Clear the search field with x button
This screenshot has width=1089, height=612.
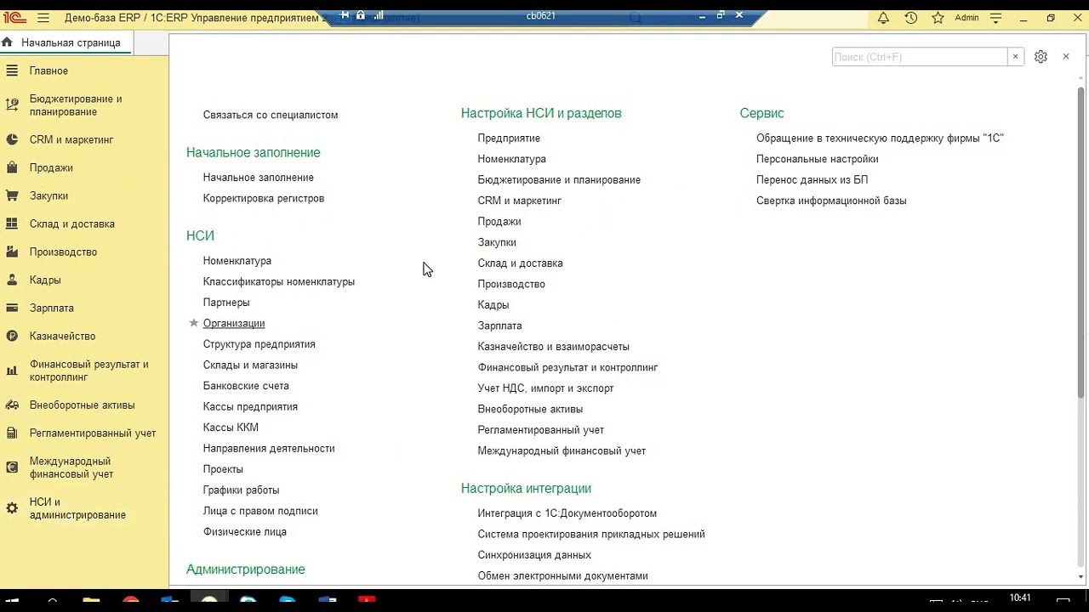[x=1015, y=57]
